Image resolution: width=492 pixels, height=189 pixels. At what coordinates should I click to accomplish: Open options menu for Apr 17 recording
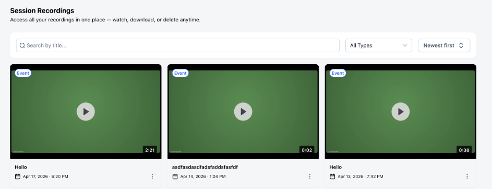pos(152,176)
